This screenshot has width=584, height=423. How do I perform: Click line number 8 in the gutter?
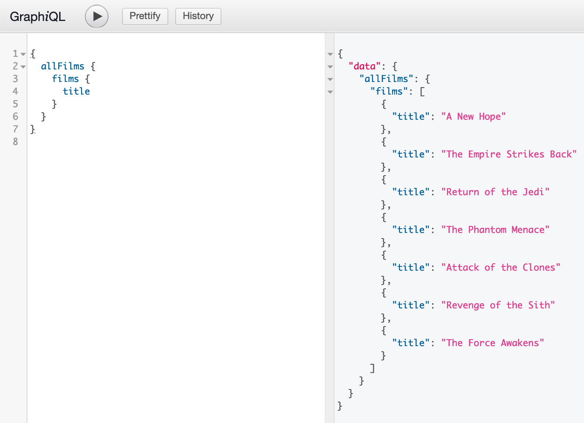[x=15, y=142]
